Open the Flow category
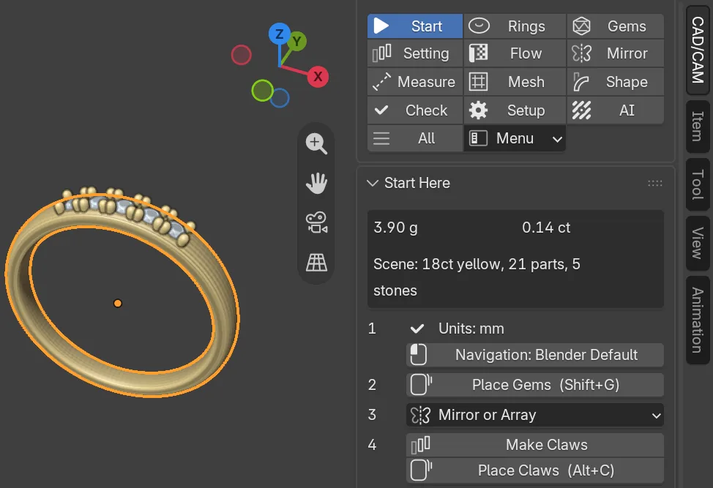Screen dimensions: 713x488 click(x=515, y=53)
